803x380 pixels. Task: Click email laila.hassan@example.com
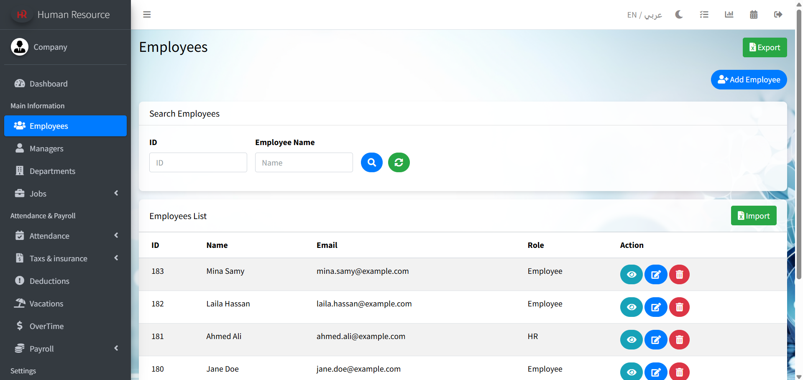[x=364, y=304]
